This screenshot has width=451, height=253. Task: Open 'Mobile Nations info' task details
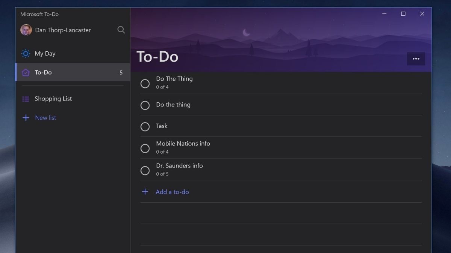pyautogui.click(x=183, y=144)
